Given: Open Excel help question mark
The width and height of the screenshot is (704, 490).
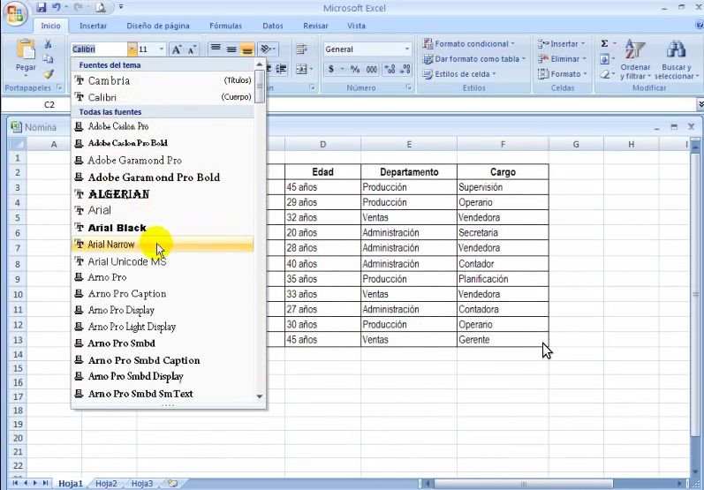Looking at the screenshot, I should (700, 25).
